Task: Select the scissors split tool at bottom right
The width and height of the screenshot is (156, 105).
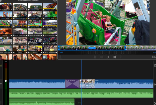Action: [x=155, y=103]
